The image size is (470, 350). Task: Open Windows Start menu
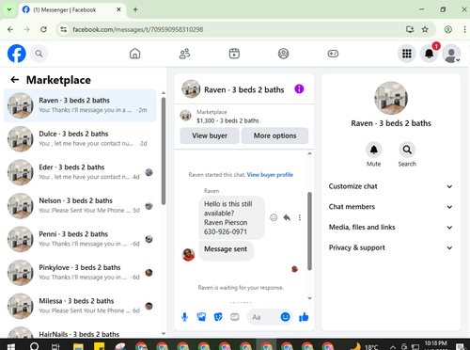pyautogui.click(x=11, y=346)
